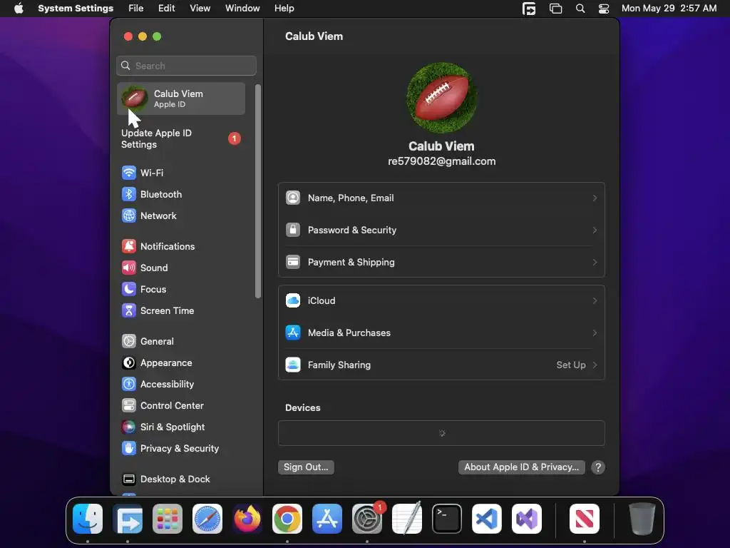The image size is (730, 548).
Task: Click the menu bar date and time
Action: coord(669,9)
